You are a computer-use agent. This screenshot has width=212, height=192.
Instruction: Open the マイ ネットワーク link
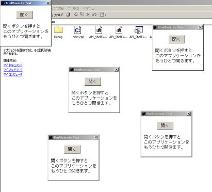click(x=13, y=70)
